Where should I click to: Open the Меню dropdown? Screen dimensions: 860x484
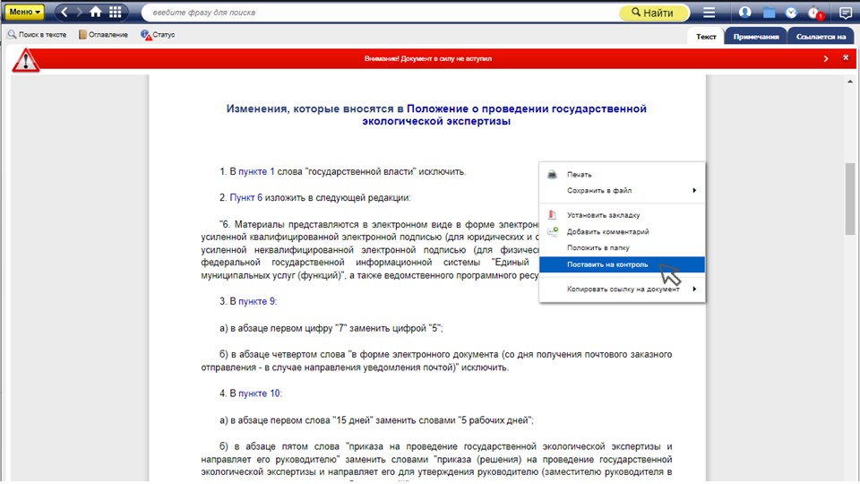(x=25, y=13)
